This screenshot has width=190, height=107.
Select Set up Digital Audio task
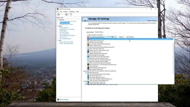coord(64,34)
